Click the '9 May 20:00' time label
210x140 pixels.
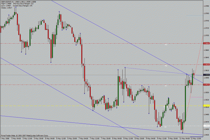(173, 139)
